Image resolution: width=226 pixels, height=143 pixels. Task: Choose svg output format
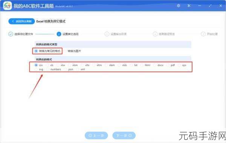click(39, 69)
